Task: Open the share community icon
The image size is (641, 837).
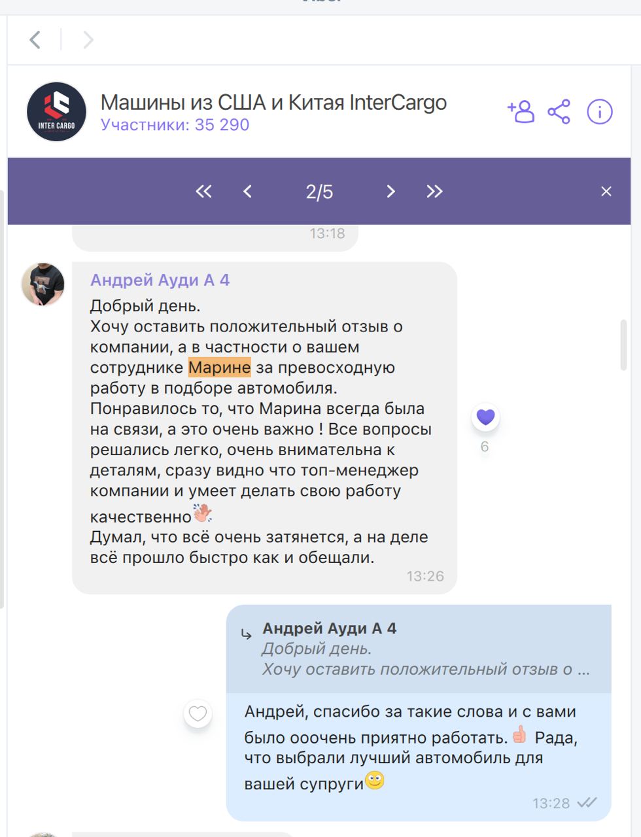Action: click(x=559, y=112)
